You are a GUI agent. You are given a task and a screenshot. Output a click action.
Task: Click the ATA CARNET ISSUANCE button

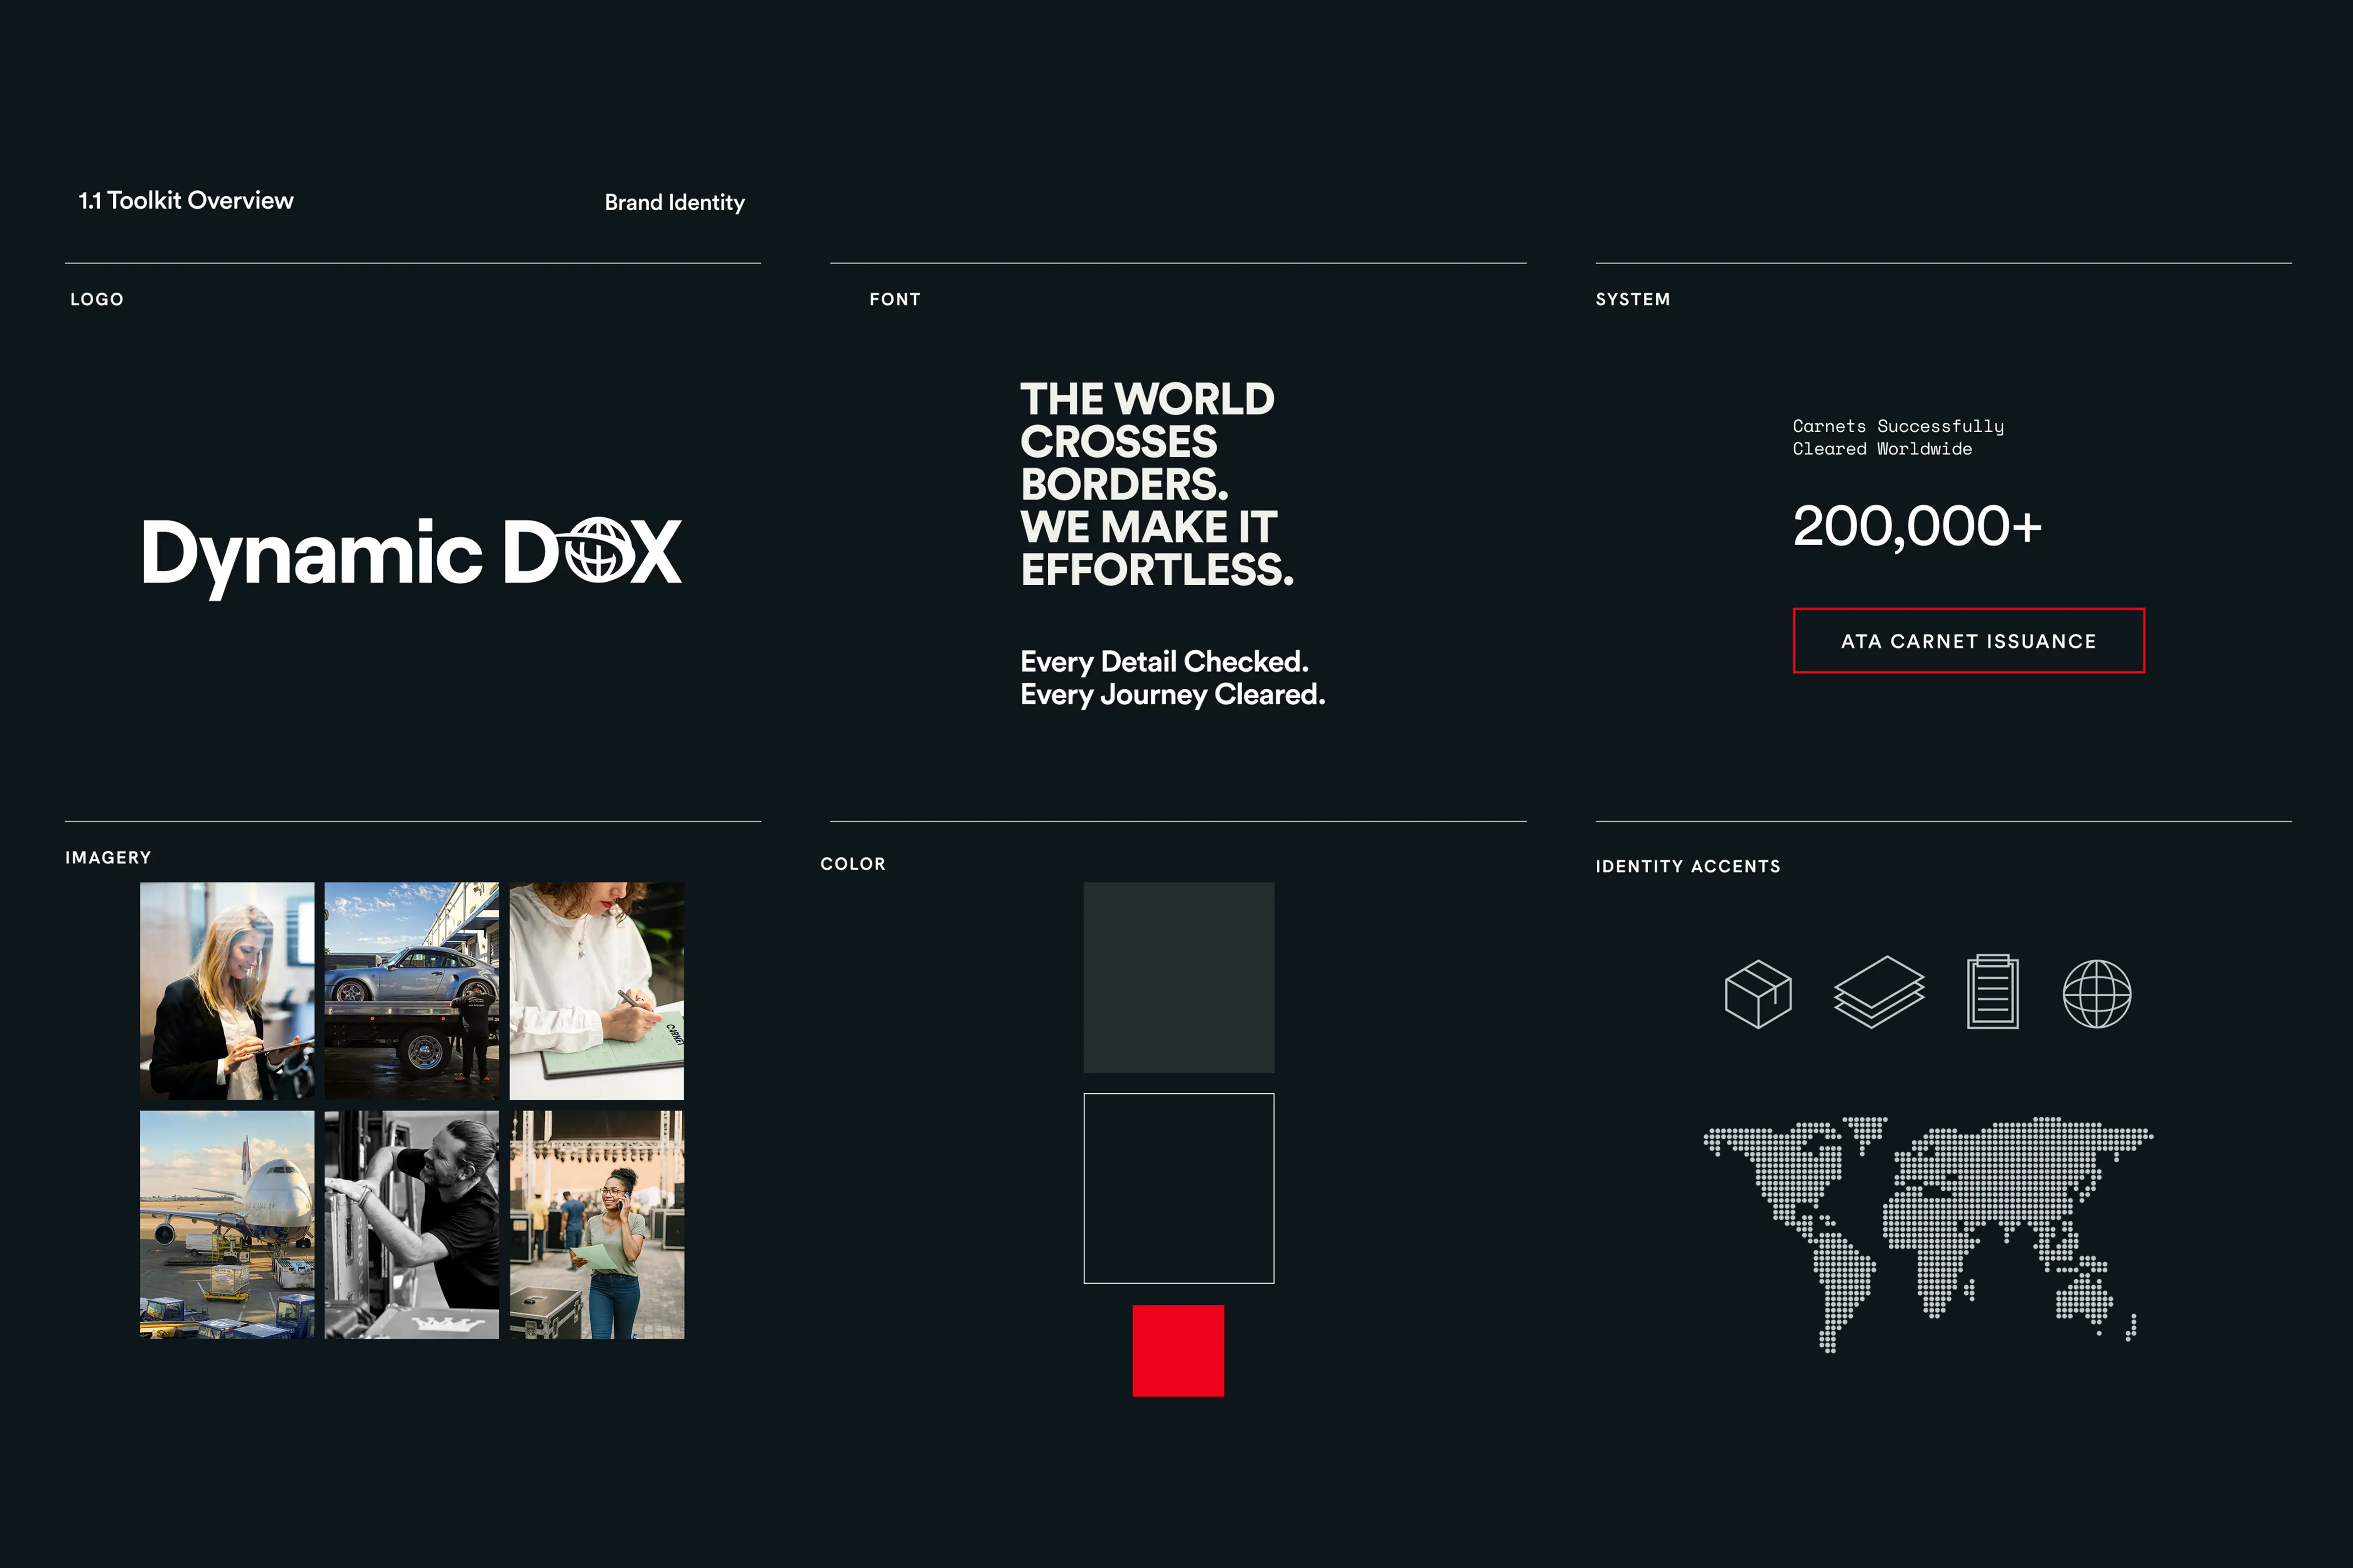(1968, 641)
